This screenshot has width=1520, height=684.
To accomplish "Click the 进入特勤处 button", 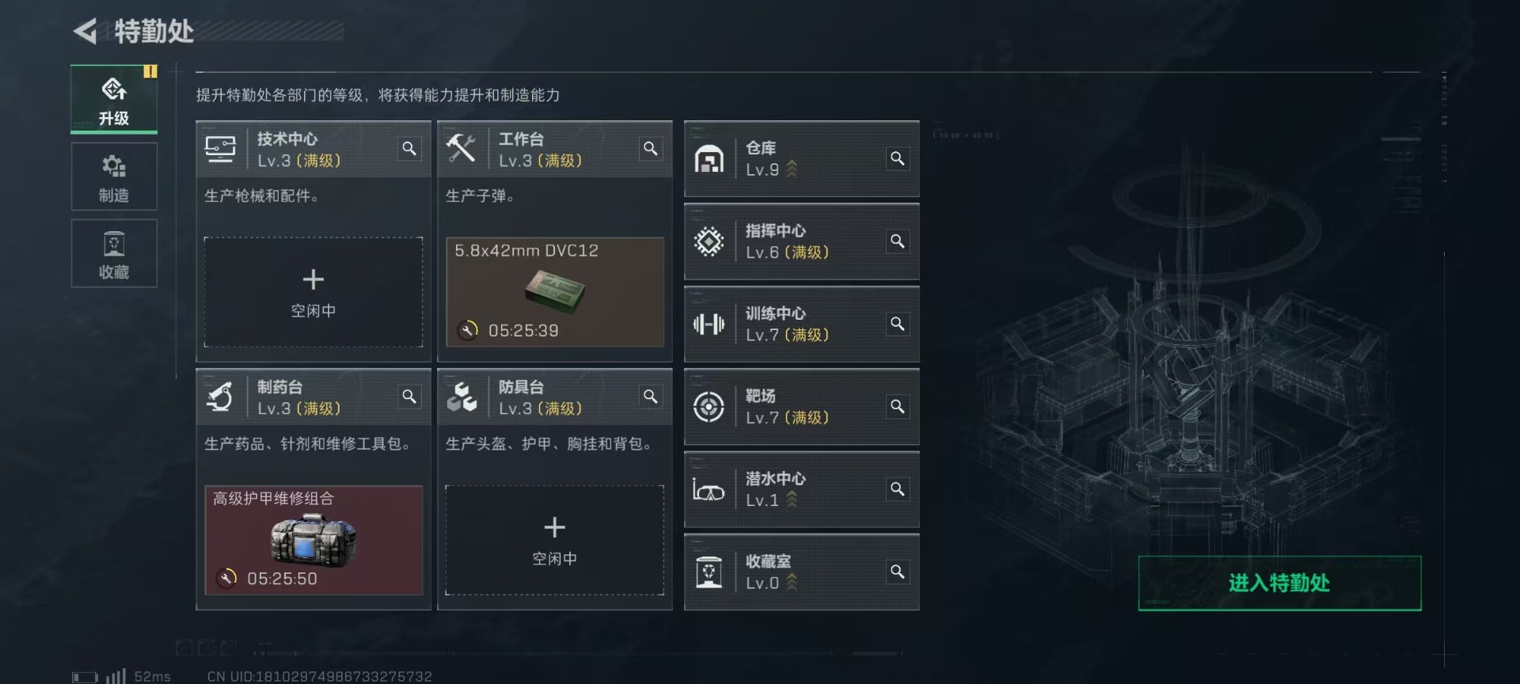I will click(1279, 583).
